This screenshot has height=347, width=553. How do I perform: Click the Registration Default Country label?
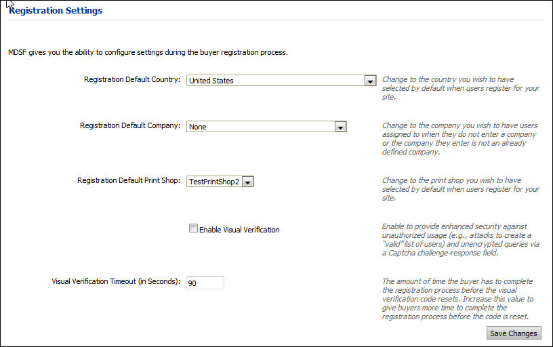[131, 80]
